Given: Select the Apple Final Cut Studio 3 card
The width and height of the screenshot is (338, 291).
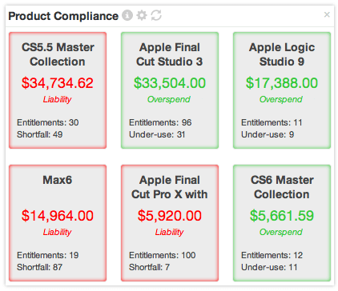Looking at the screenshot, I should point(170,90).
